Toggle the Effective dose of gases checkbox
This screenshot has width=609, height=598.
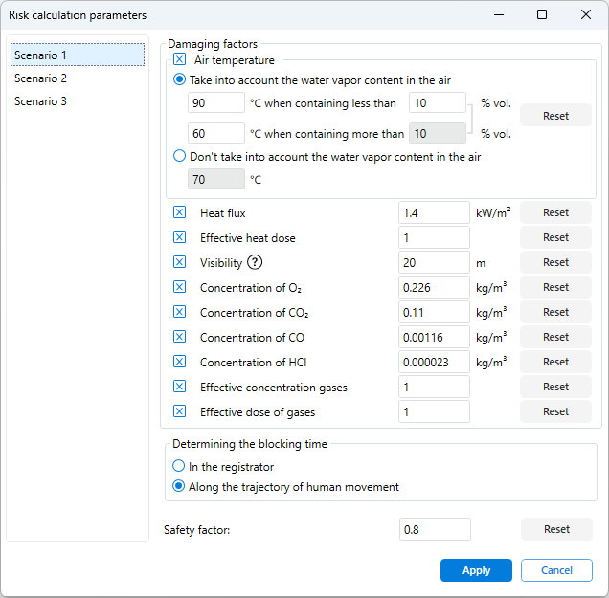180,411
